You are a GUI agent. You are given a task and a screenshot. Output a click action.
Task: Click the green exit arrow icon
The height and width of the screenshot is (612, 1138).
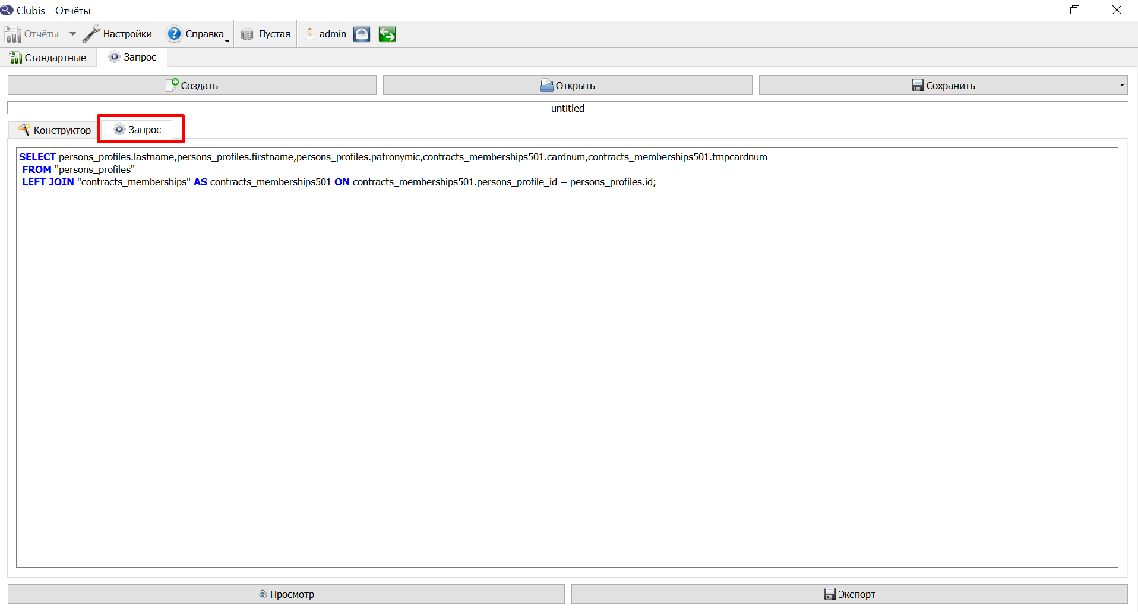coord(387,34)
